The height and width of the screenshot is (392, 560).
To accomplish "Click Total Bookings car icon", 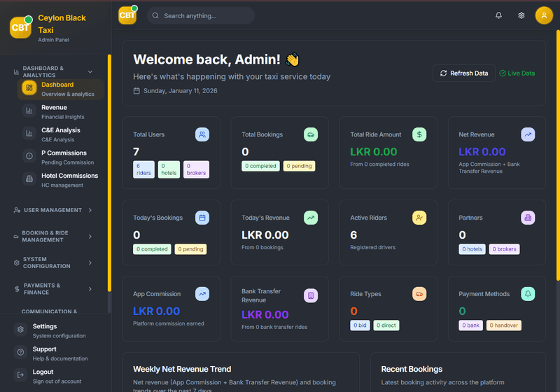I will click(x=311, y=134).
